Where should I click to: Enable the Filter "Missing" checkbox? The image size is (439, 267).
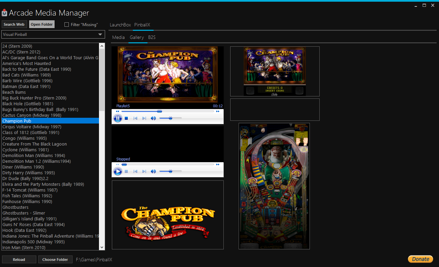66,24
